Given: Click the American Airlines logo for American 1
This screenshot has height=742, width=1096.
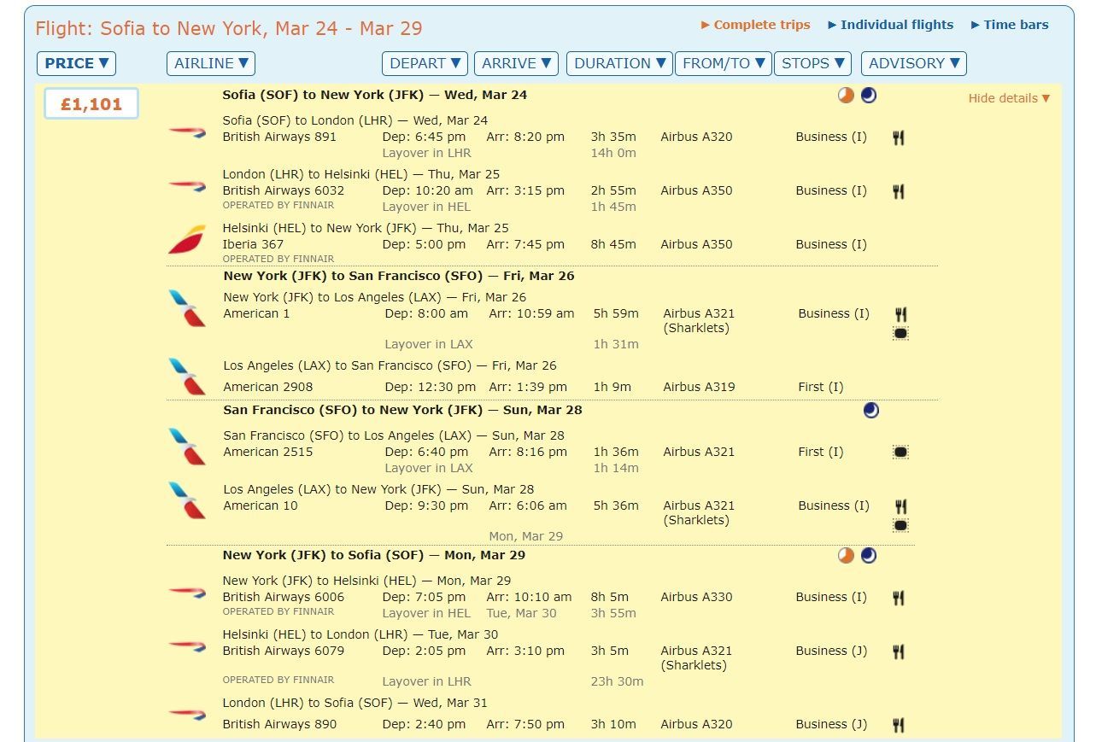Looking at the screenshot, I should [x=187, y=308].
